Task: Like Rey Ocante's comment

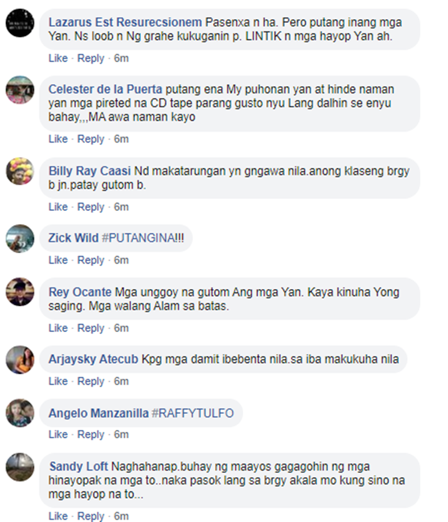Action: pos(58,328)
